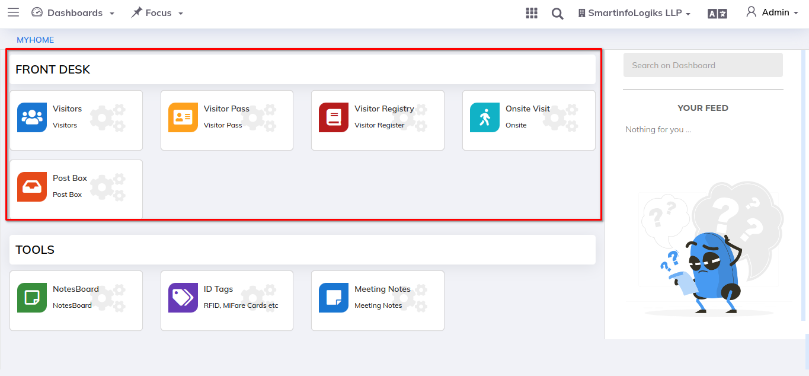Click the FRONT DESK section heading
Viewport: 809px width, 376px height.
[53, 69]
